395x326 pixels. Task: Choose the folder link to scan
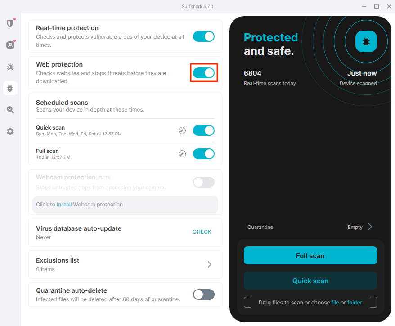[355, 302]
